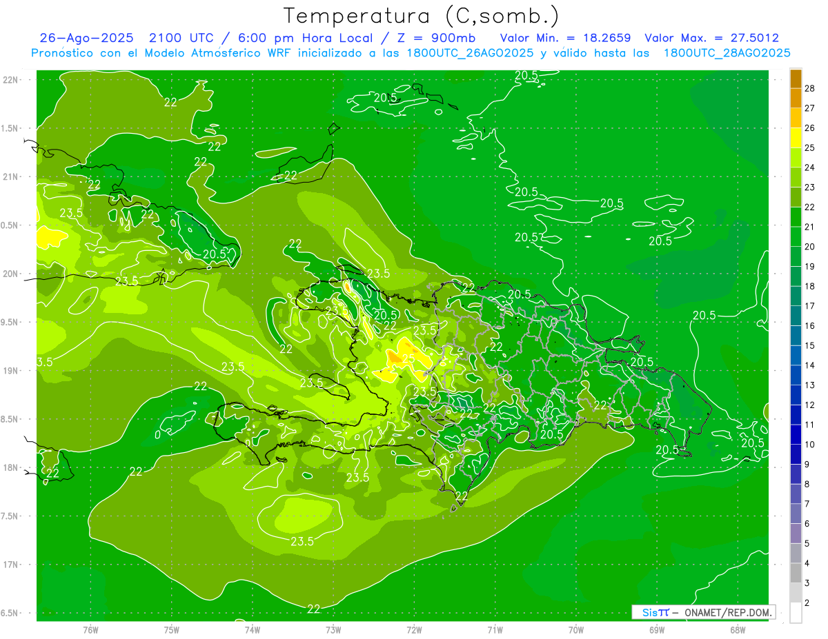Image resolution: width=828 pixels, height=639 pixels.
Task: Pick the yellow swatch between 25 and 26
Action: coord(796,138)
